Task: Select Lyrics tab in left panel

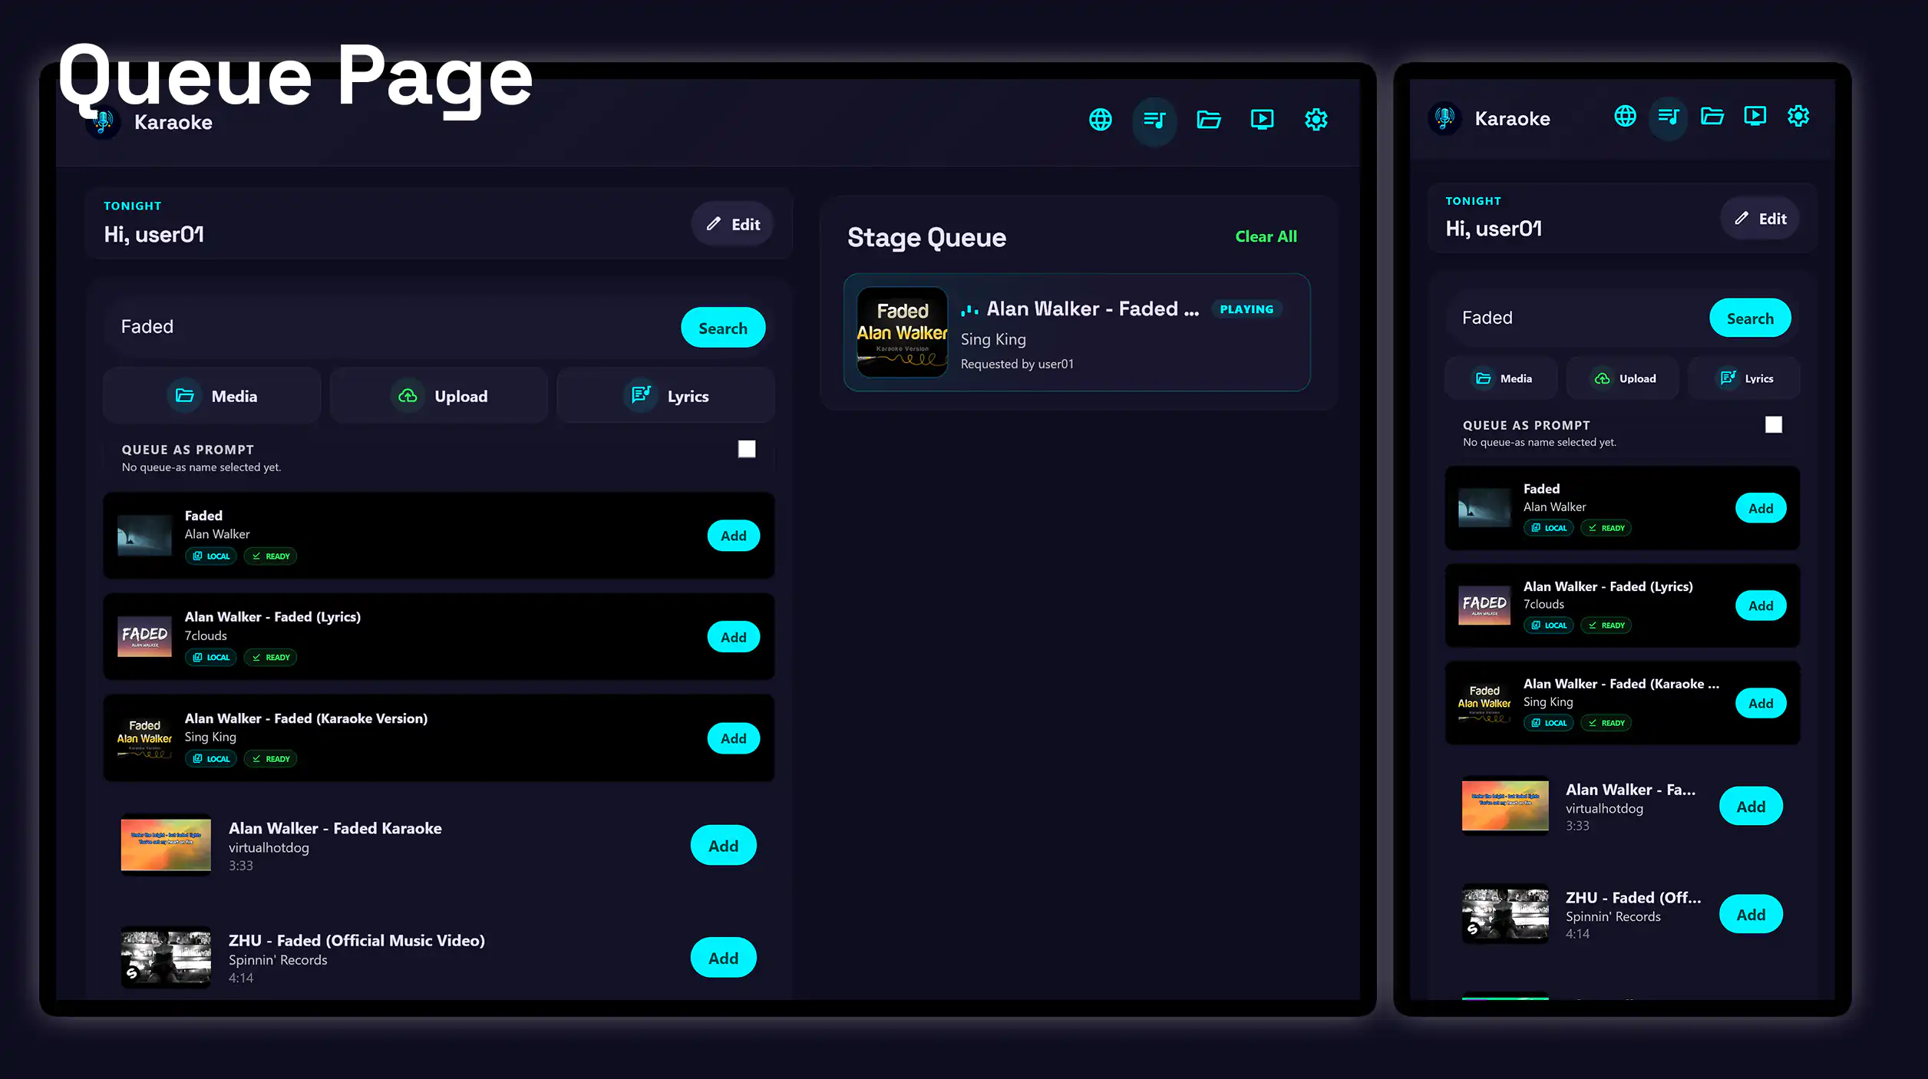Action: (x=665, y=396)
